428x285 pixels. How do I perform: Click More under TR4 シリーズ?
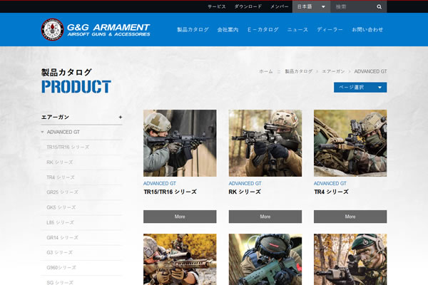350,217
